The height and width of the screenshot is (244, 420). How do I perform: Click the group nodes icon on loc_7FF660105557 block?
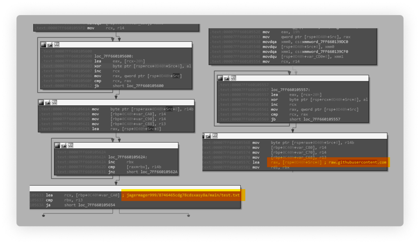233,78
